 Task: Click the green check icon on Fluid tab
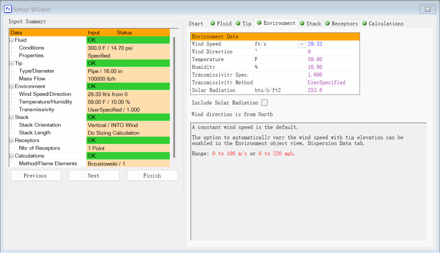pos(212,23)
